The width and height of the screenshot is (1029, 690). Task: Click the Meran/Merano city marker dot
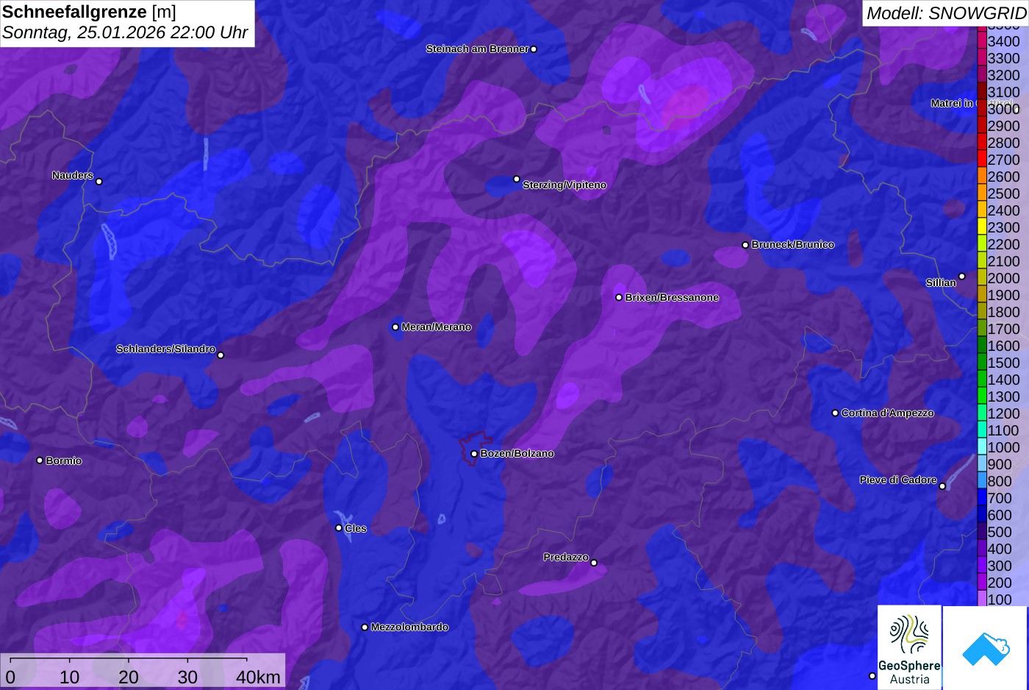395,327
